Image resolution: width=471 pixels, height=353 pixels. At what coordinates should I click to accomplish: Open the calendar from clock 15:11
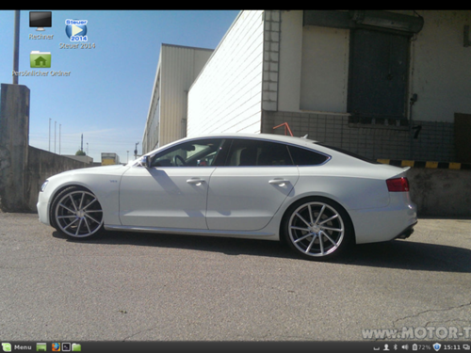click(x=452, y=347)
